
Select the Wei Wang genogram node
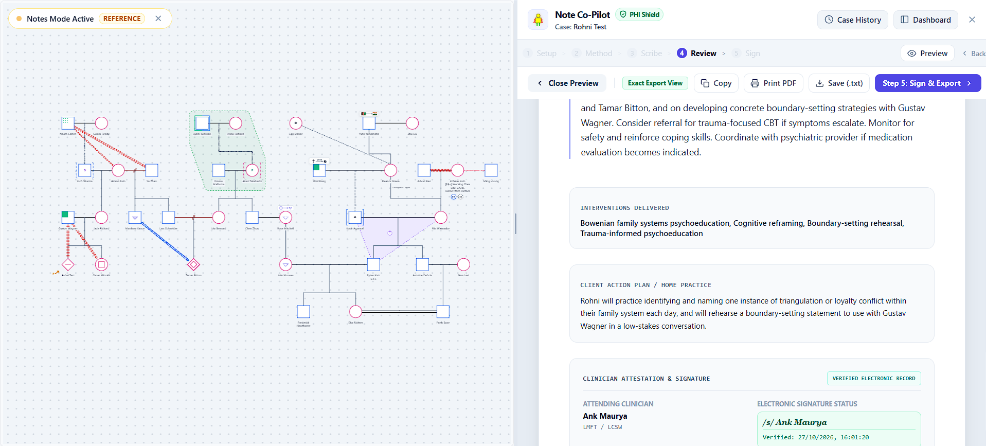point(319,170)
